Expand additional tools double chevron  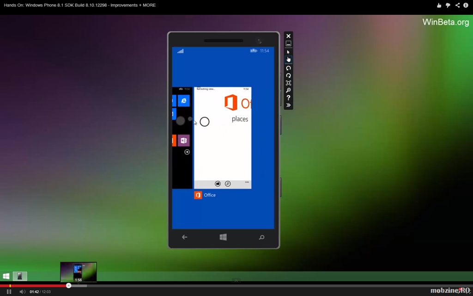[288, 105]
